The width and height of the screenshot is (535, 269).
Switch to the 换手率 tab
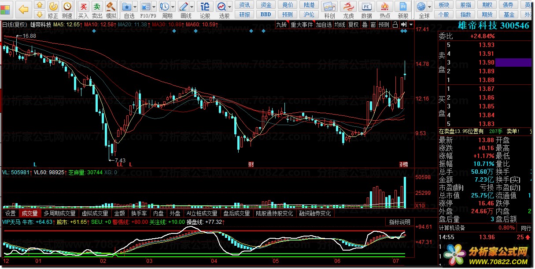click(x=139, y=213)
